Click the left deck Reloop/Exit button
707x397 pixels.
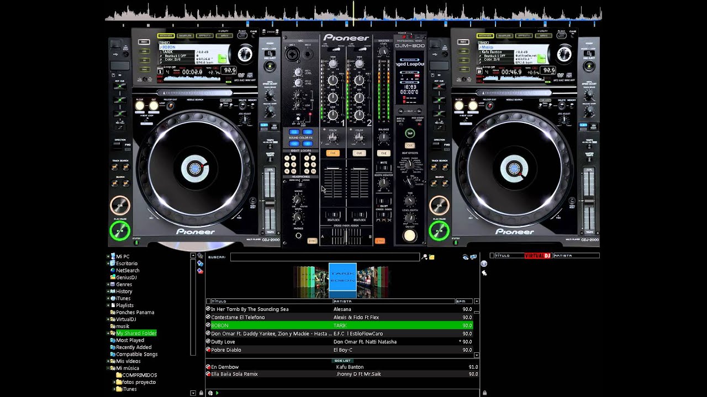tap(170, 105)
